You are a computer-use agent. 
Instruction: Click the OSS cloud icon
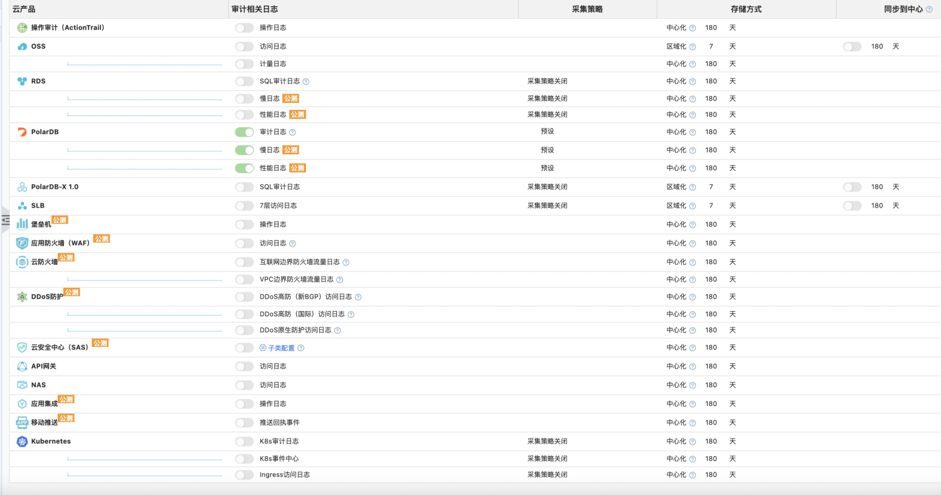tap(23, 46)
